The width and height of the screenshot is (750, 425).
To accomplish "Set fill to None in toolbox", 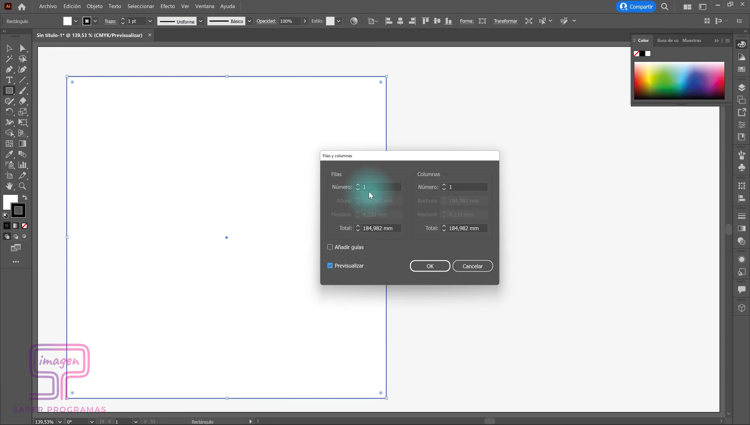I will point(25,226).
